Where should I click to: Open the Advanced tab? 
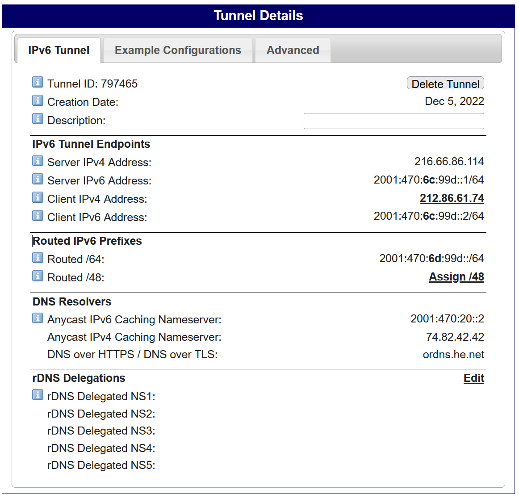[x=293, y=50]
